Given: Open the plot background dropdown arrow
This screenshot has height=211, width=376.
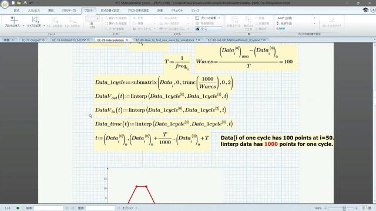Looking at the screenshot, I should pyautogui.click(x=219, y=18).
